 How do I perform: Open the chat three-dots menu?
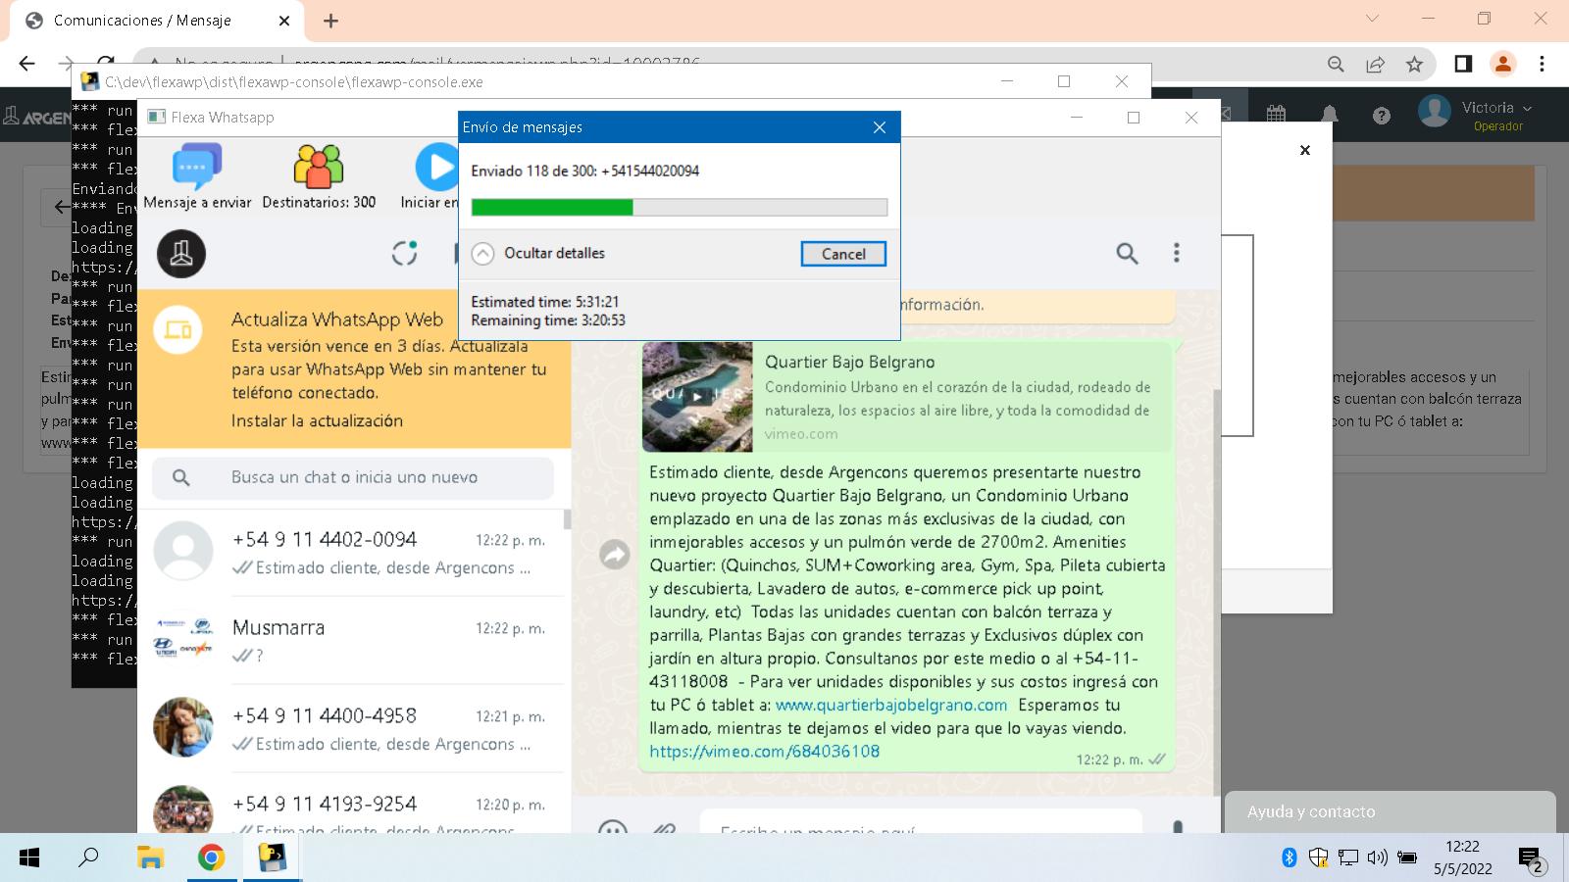pyautogui.click(x=1177, y=253)
